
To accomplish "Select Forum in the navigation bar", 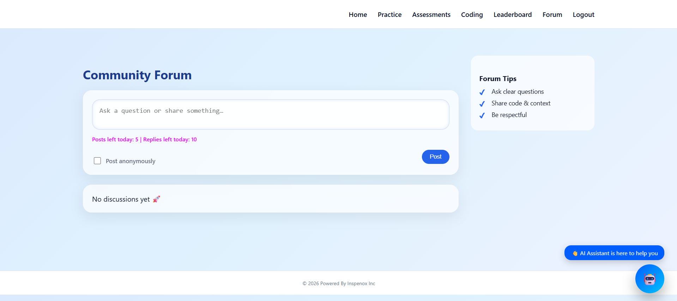I will pyautogui.click(x=552, y=14).
